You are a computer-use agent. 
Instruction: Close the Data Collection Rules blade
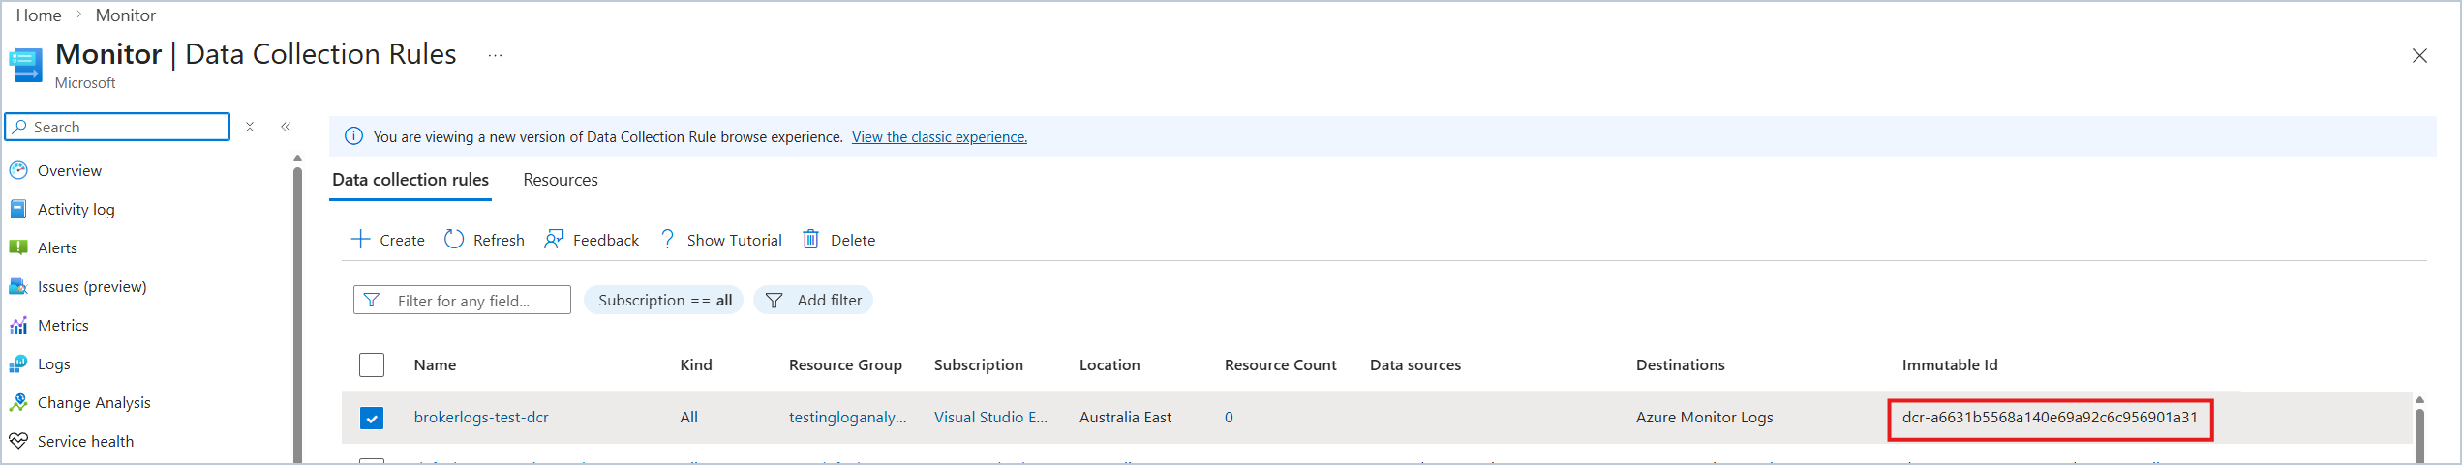[x=2419, y=56]
